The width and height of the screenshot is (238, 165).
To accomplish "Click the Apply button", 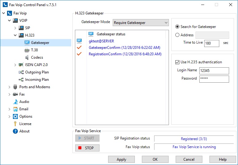I will pyautogui.click(x=121, y=159).
